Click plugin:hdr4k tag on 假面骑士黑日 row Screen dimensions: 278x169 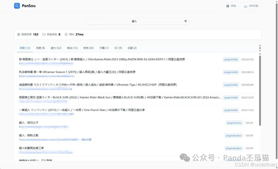(231, 97)
